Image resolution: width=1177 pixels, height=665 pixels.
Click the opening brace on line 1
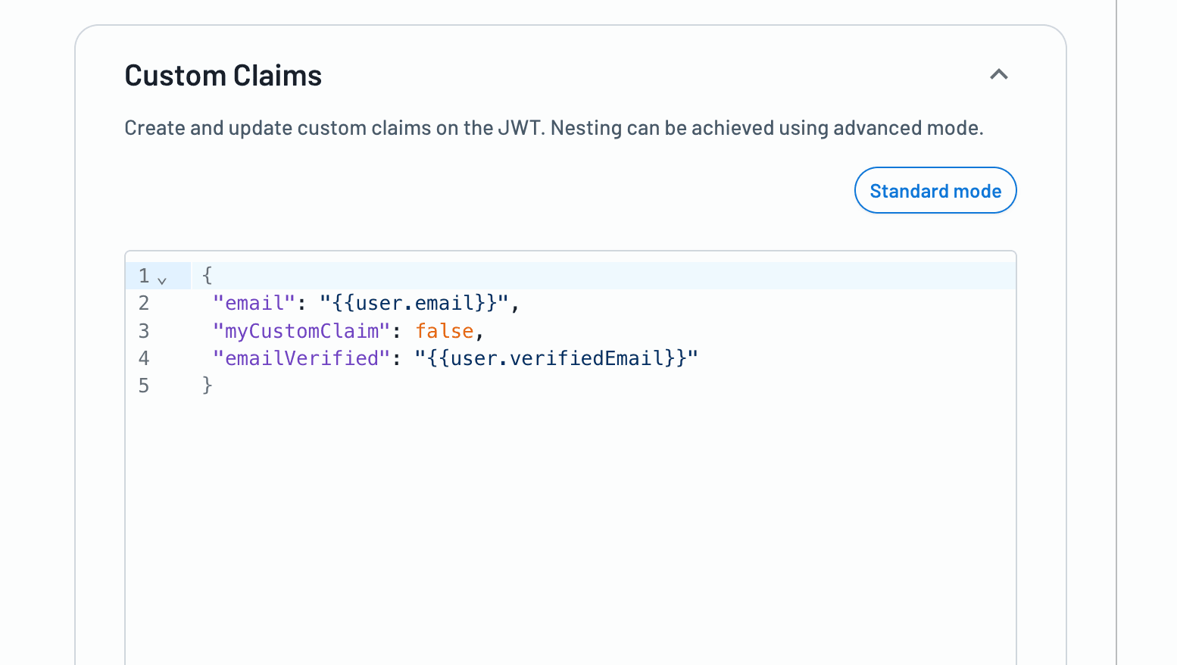click(206, 275)
